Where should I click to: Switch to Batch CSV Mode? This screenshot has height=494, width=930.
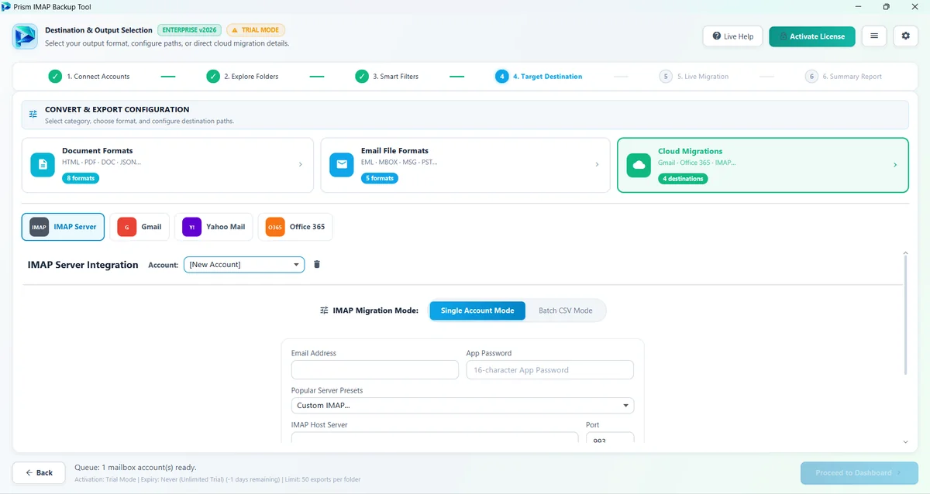pos(566,310)
